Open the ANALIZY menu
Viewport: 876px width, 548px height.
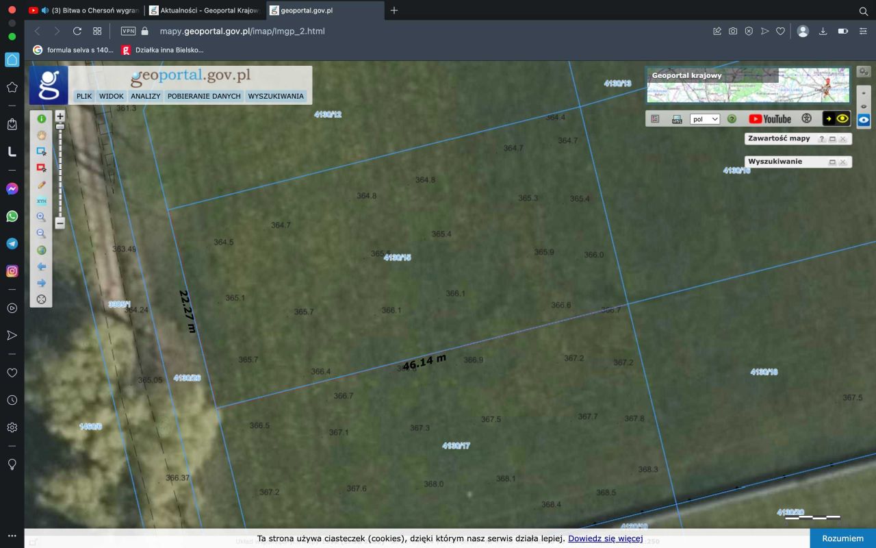145,97
